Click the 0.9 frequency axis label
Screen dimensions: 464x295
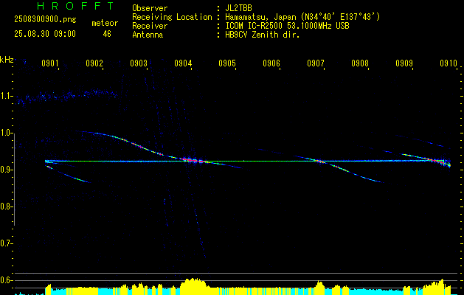pyautogui.click(x=7, y=170)
